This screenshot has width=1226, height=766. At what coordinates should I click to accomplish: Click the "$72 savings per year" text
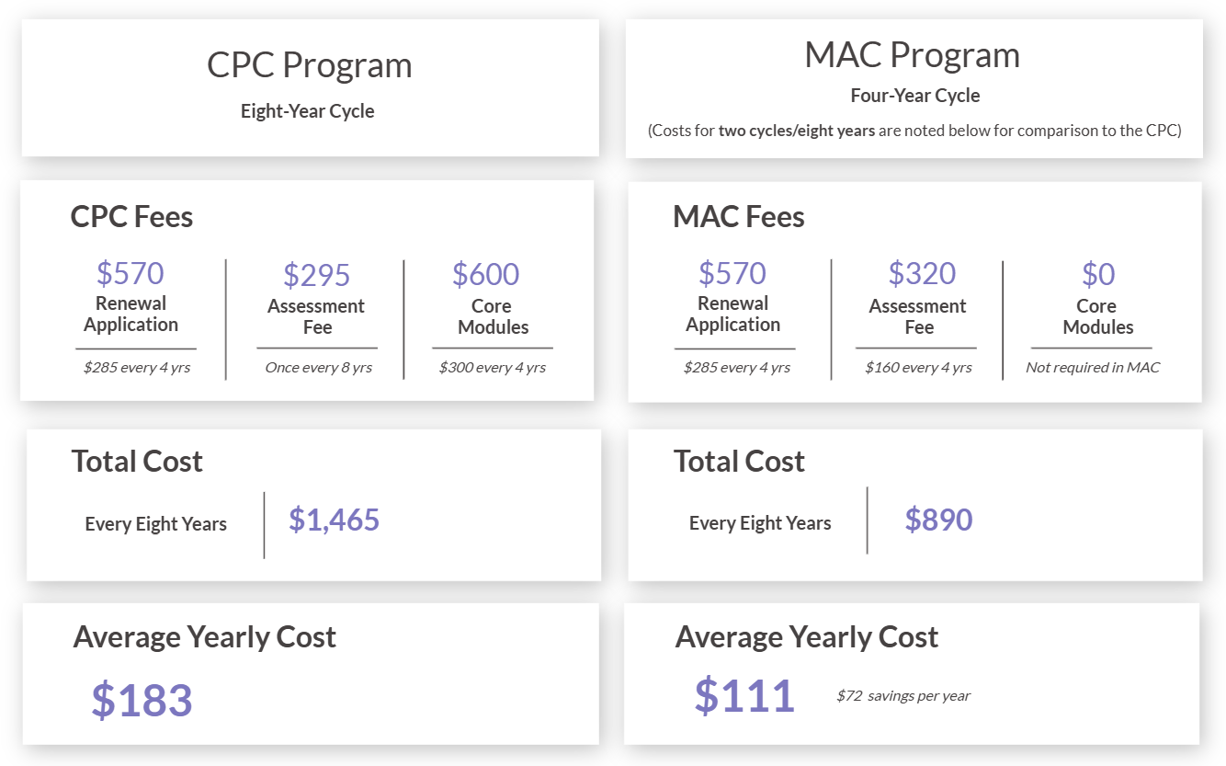[x=902, y=696]
